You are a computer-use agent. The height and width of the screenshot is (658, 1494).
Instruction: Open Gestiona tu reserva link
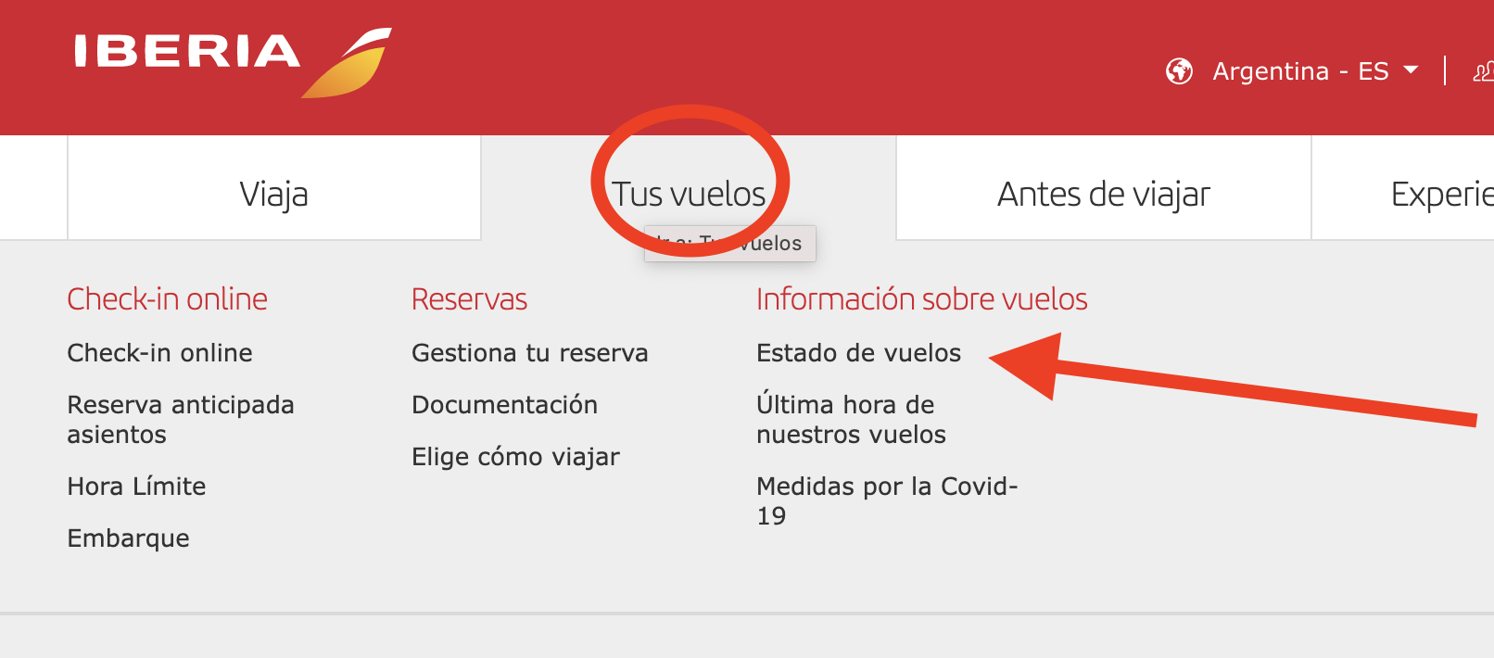point(529,353)
